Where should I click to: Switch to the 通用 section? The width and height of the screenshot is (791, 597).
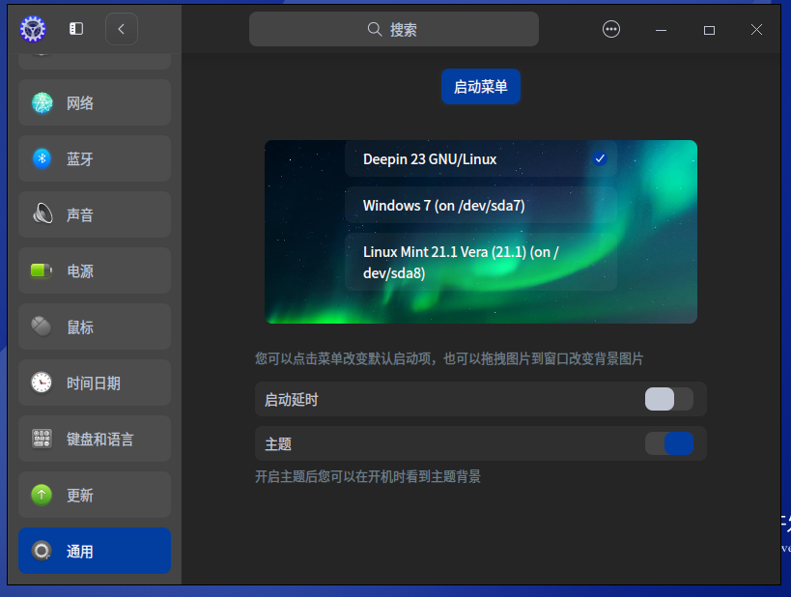click(x=94, y=551)
